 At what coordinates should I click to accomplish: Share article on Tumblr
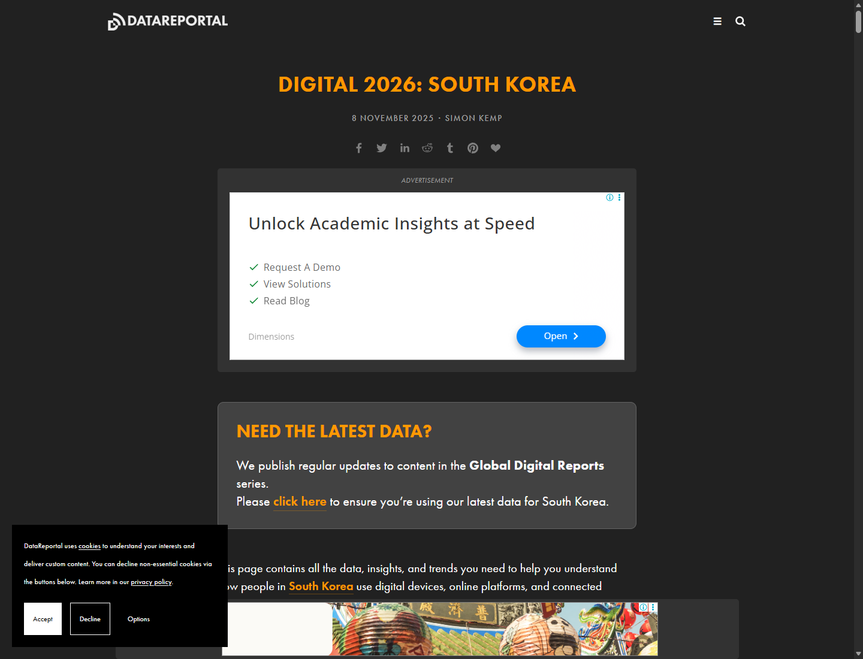click(x=450, y=148)
